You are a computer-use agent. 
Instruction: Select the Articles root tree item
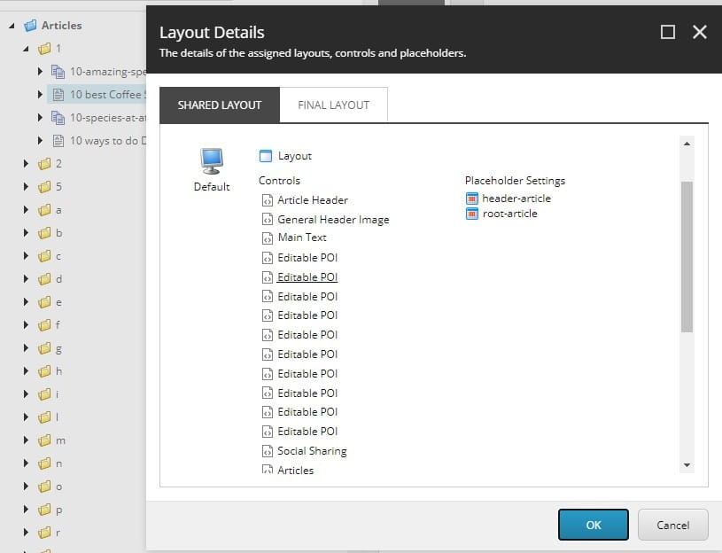62,26
